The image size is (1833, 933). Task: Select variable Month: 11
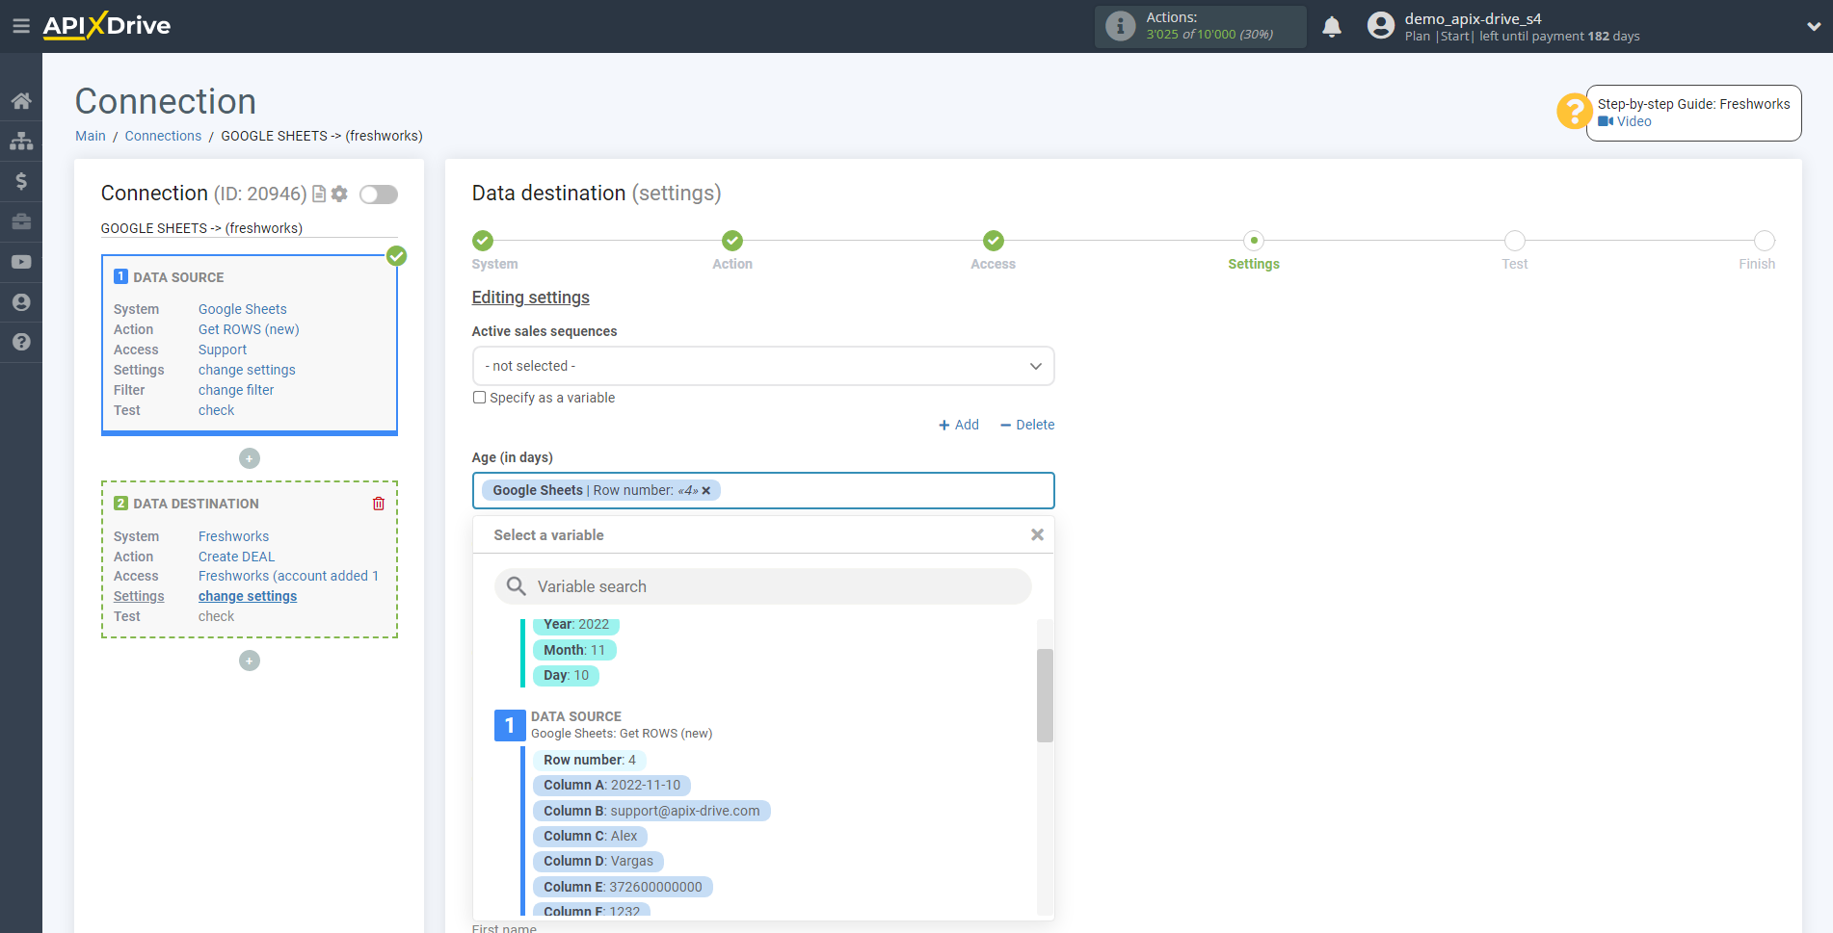click(574, 650)
